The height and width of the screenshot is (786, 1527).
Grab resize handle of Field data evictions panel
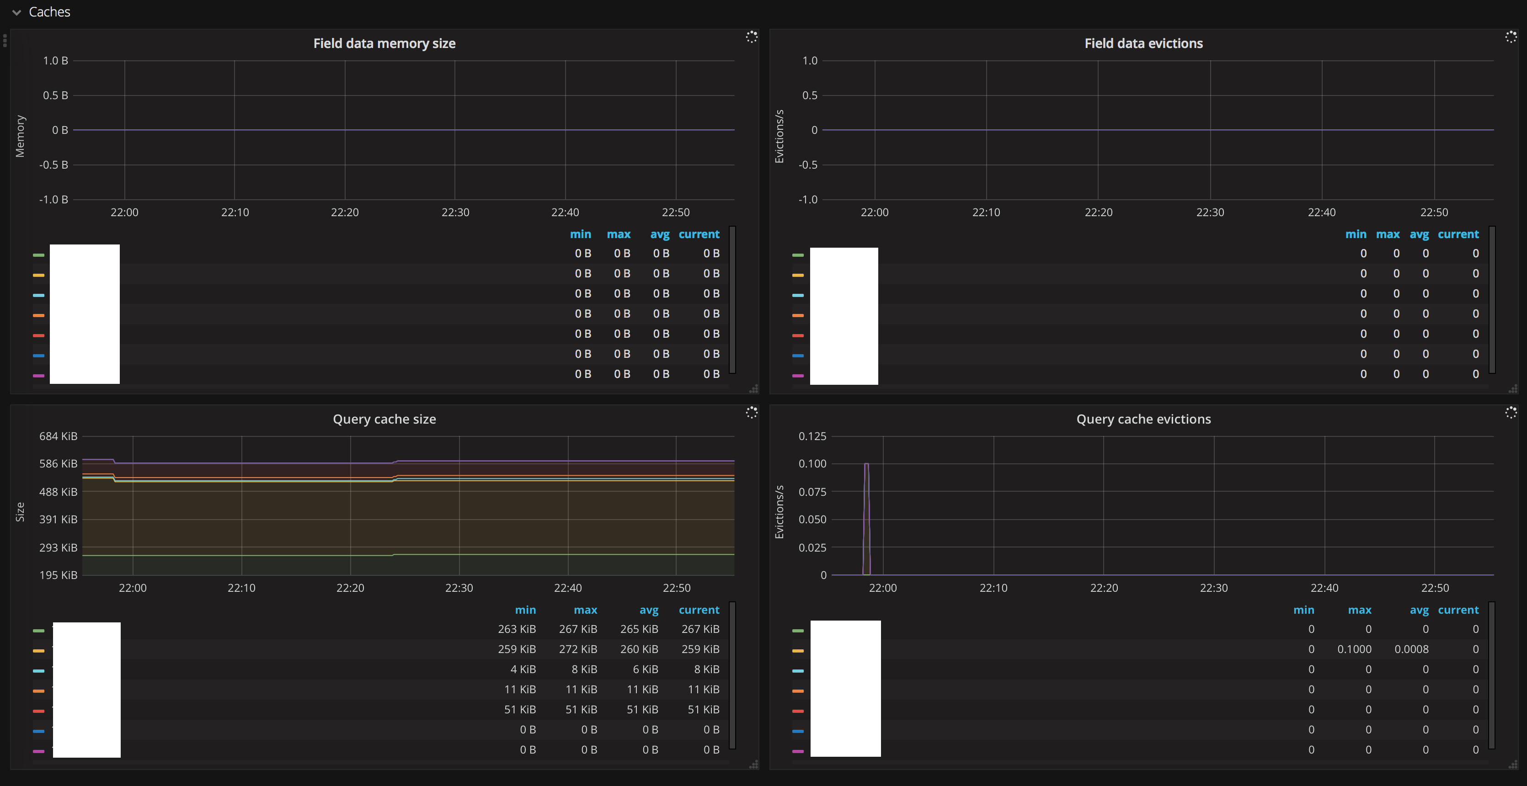(x=1513, y=389)
